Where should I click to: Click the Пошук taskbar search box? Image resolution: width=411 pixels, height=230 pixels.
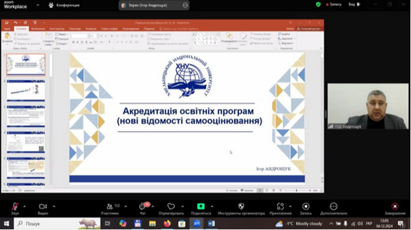(57, 224)
